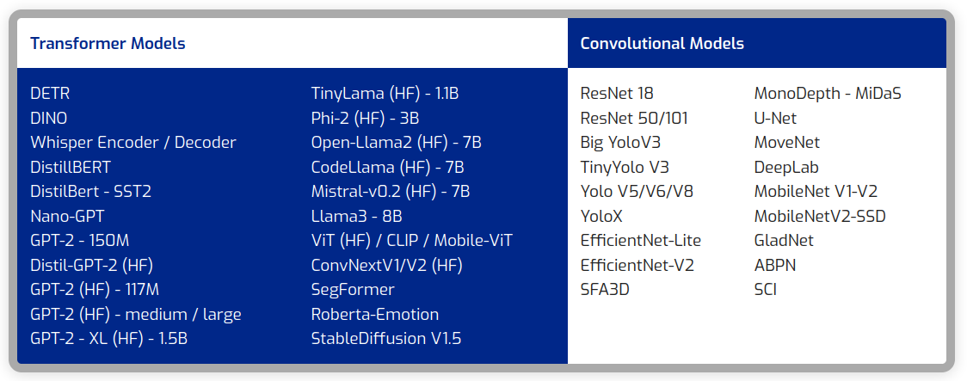Click MobileNetV2-SSD model
The width and height of the screenshot is (967, 381).
[x=820, y=217]
